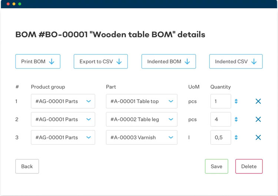Adjust quantity stepper for Varnish row
The width and height of the screenshot is (278, 196).
coord(236,138)
